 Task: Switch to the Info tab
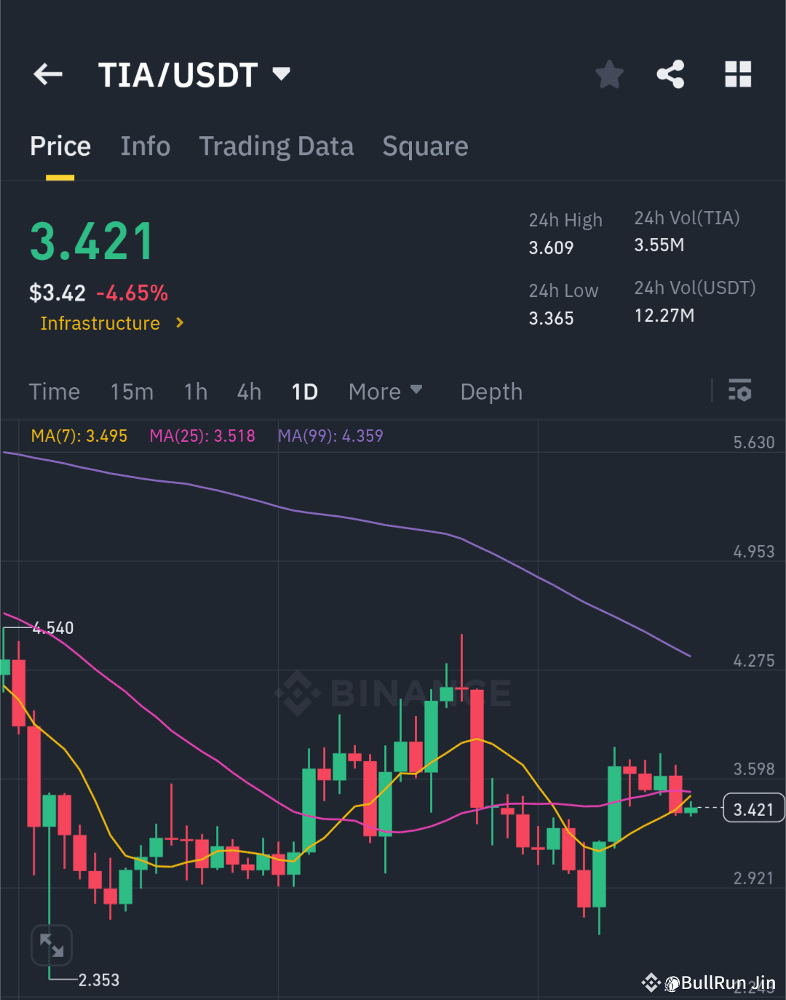pyautogui.click(x=146, y=146)
